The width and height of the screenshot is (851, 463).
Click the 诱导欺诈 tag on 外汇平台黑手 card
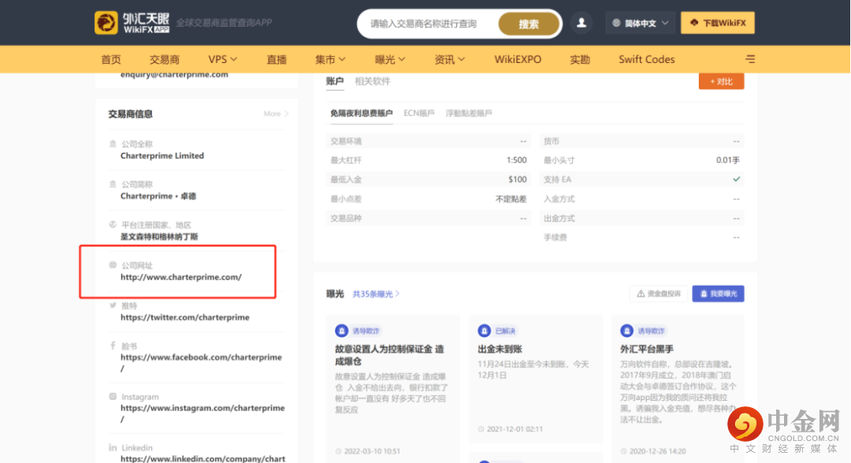[x=649, y=331]
